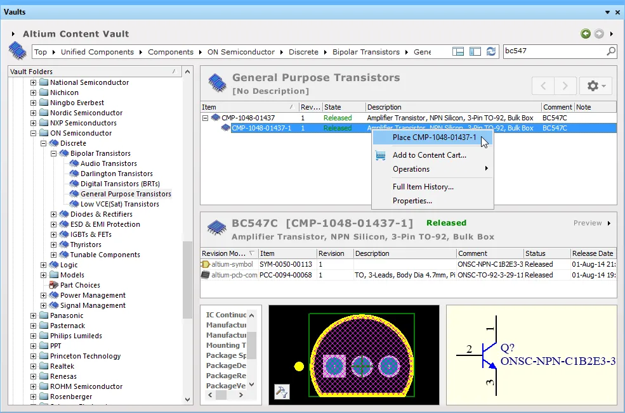Click vault tree scrollbar up arrow
Viewport: 625px width, 413px height.
(187, 72)
